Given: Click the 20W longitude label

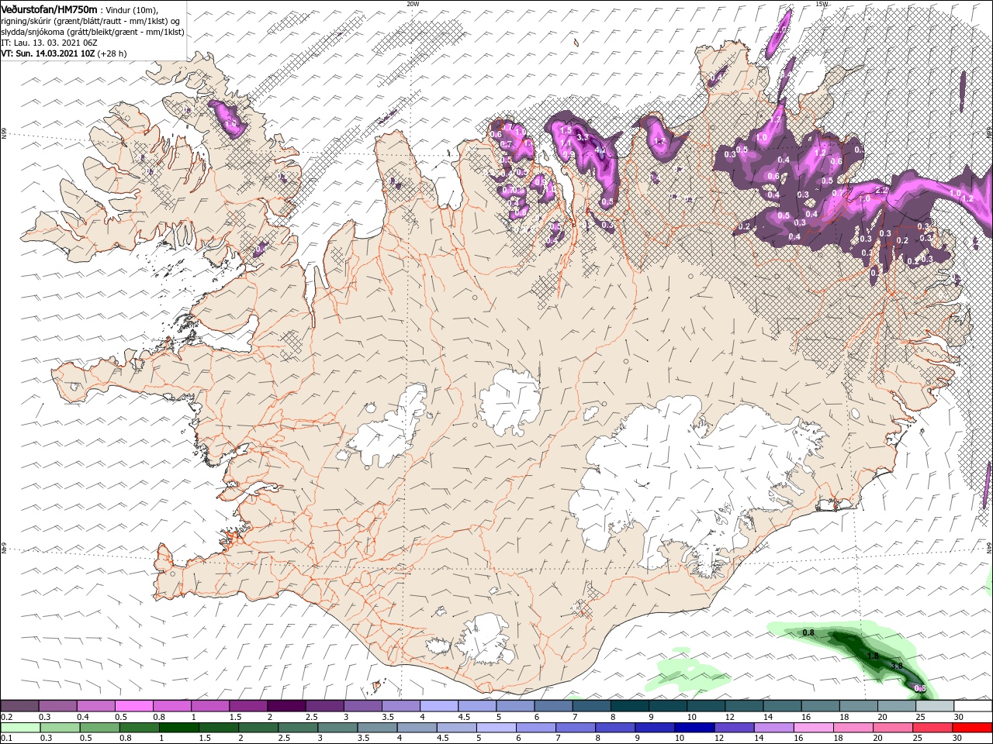Looking at the screenshot, I should (413, 4).
